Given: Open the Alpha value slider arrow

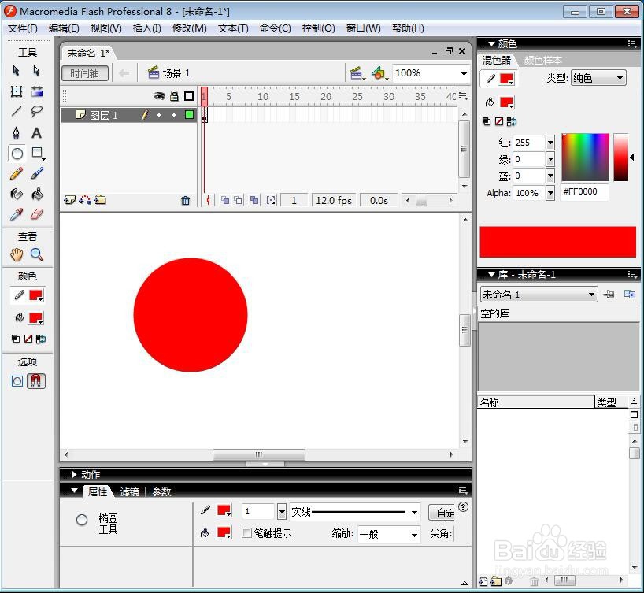Looking at the screenshot, I should [x=550, y=193].
